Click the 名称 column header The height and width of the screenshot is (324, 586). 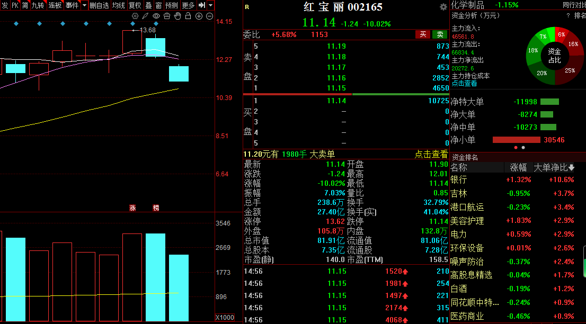pos(459,168)
